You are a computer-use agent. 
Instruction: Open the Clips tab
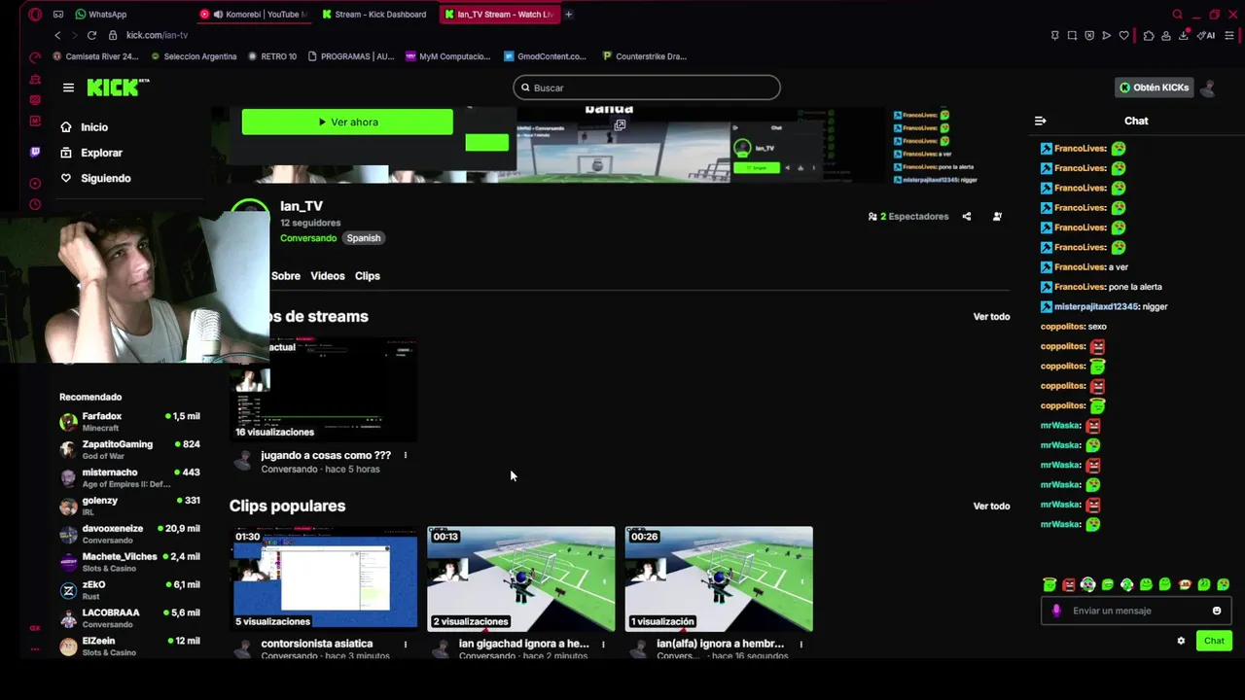[x=368, y=276]
